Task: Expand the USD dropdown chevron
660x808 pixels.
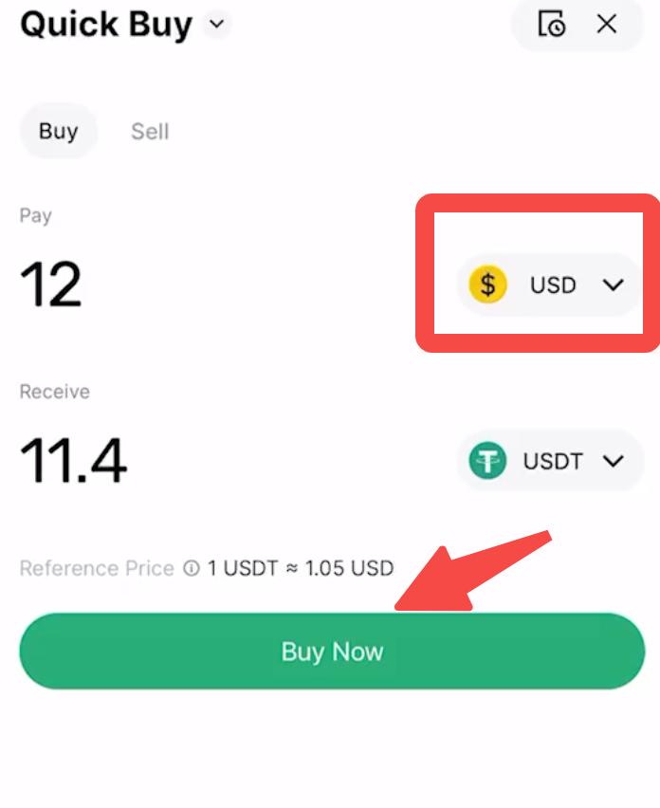Action: [x=614, y=285]
